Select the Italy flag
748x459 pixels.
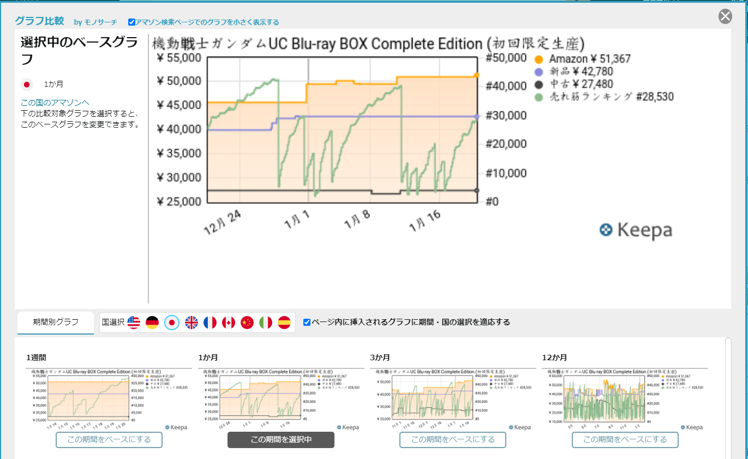point(266,323)
